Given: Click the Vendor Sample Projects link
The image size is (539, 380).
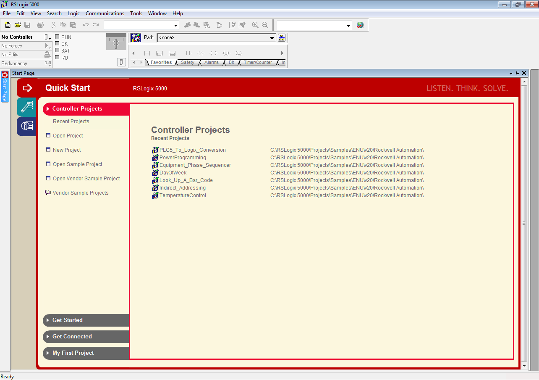Looking at the screenshot, I should click(81, 193).
